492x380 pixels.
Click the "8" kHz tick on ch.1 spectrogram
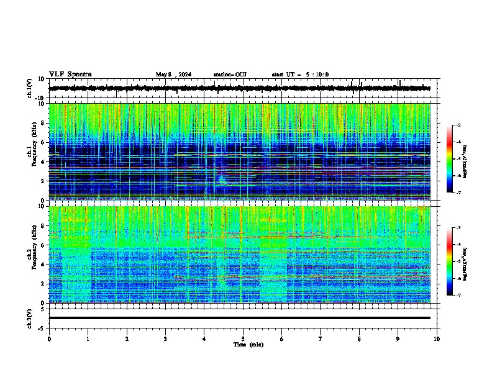[43, 123]
